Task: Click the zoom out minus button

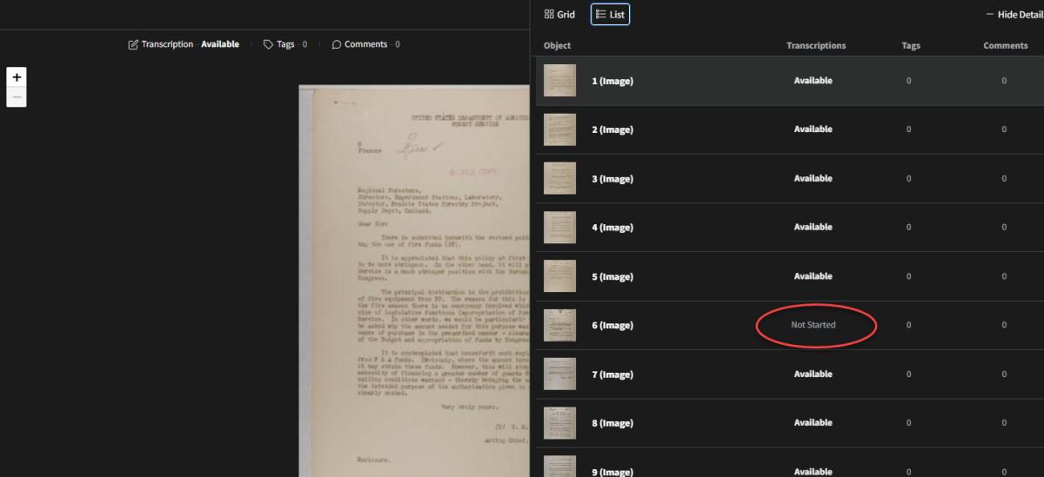Action: pos(17,97)
